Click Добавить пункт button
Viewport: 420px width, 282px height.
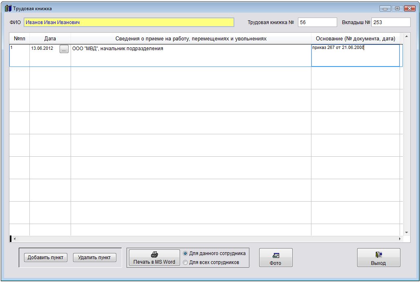(46, 258)
